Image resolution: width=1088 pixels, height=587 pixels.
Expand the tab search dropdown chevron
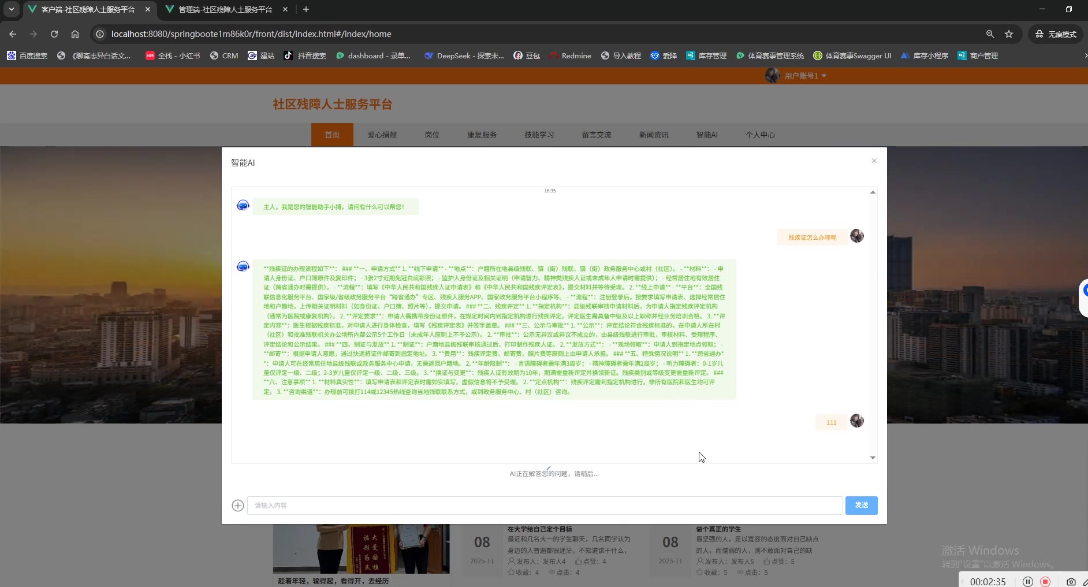(12, 9)
